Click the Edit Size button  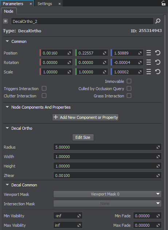click(x=83, y=137)
